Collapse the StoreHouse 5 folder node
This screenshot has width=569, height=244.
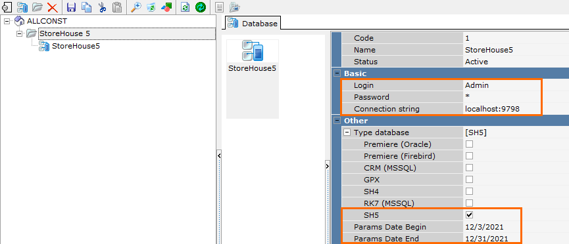pyautogui.click(x=20, y=33)
